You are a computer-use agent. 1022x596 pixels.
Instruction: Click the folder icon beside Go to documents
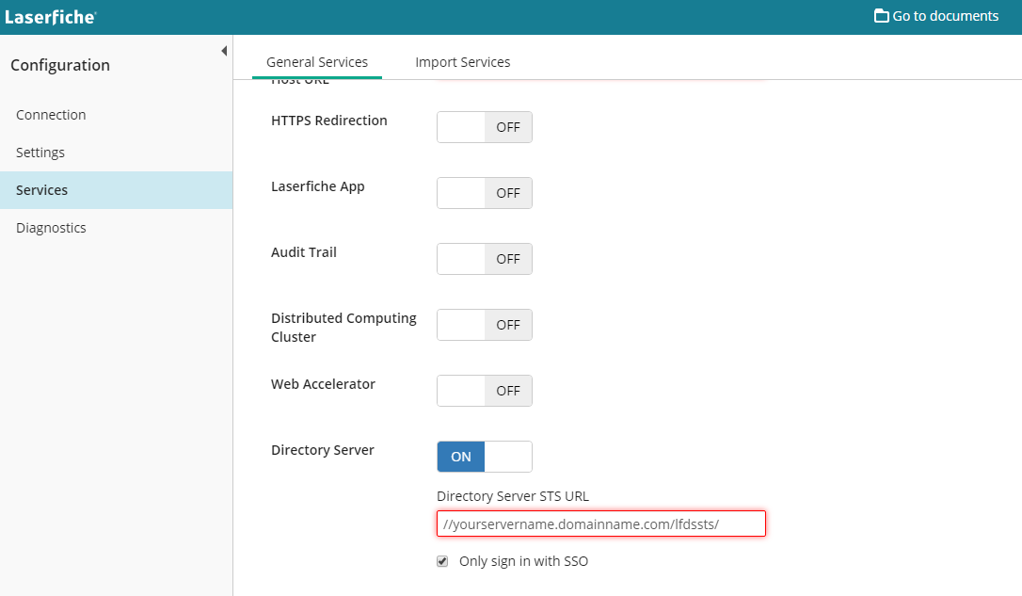(881, 16)
